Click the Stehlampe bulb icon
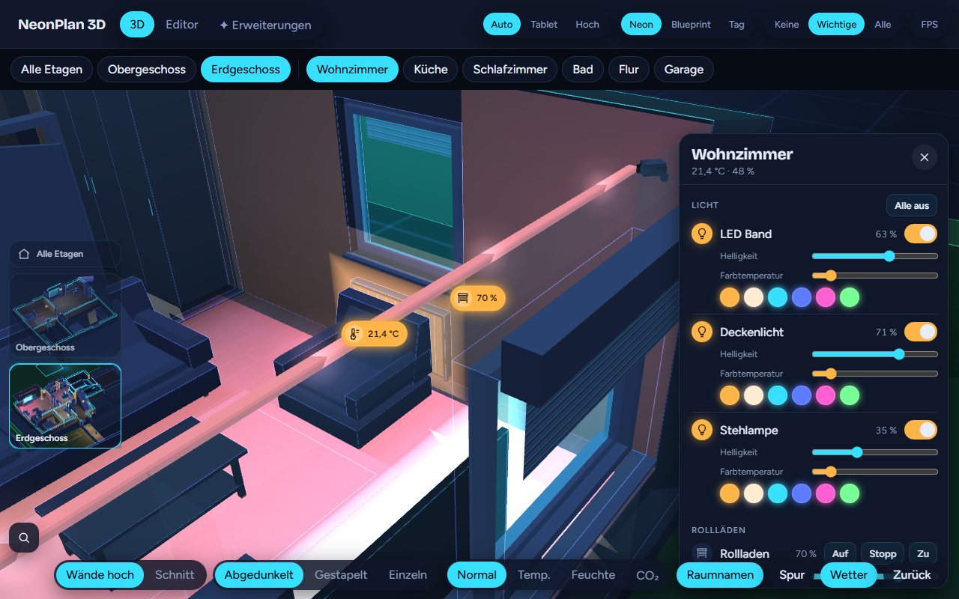The height and width of the screenshot is (599, 959). point(702,430)
